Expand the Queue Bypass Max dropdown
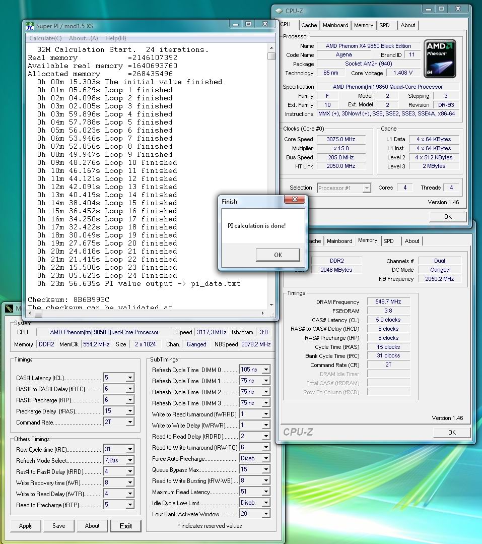482x544 pixels. click(266, 470)
